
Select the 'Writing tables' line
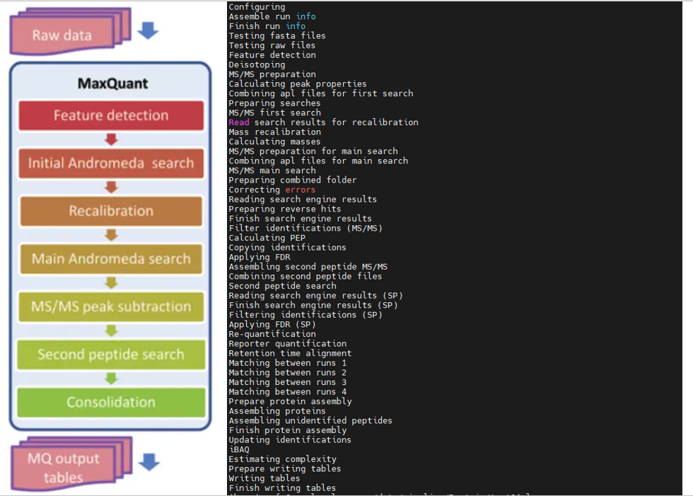click(264, 478)
